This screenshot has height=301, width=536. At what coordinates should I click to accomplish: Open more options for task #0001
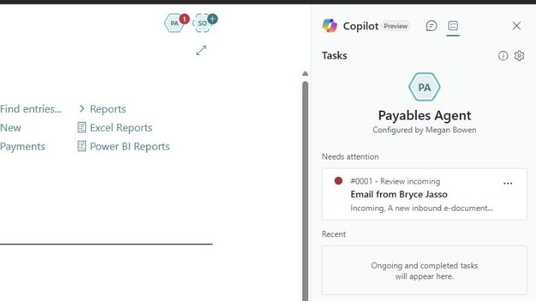coord(507,184)
